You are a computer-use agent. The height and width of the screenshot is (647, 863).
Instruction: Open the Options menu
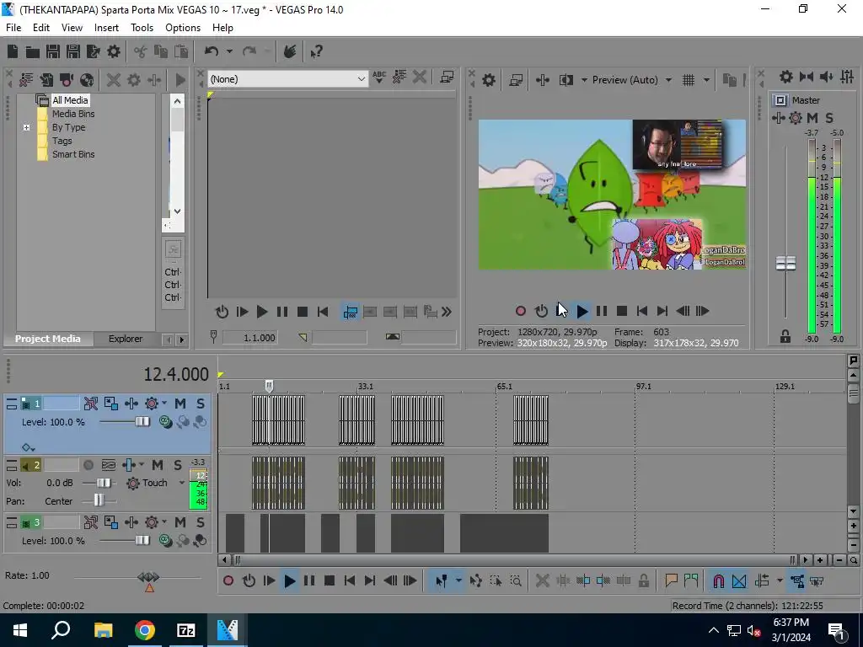(x=183, y=28)
